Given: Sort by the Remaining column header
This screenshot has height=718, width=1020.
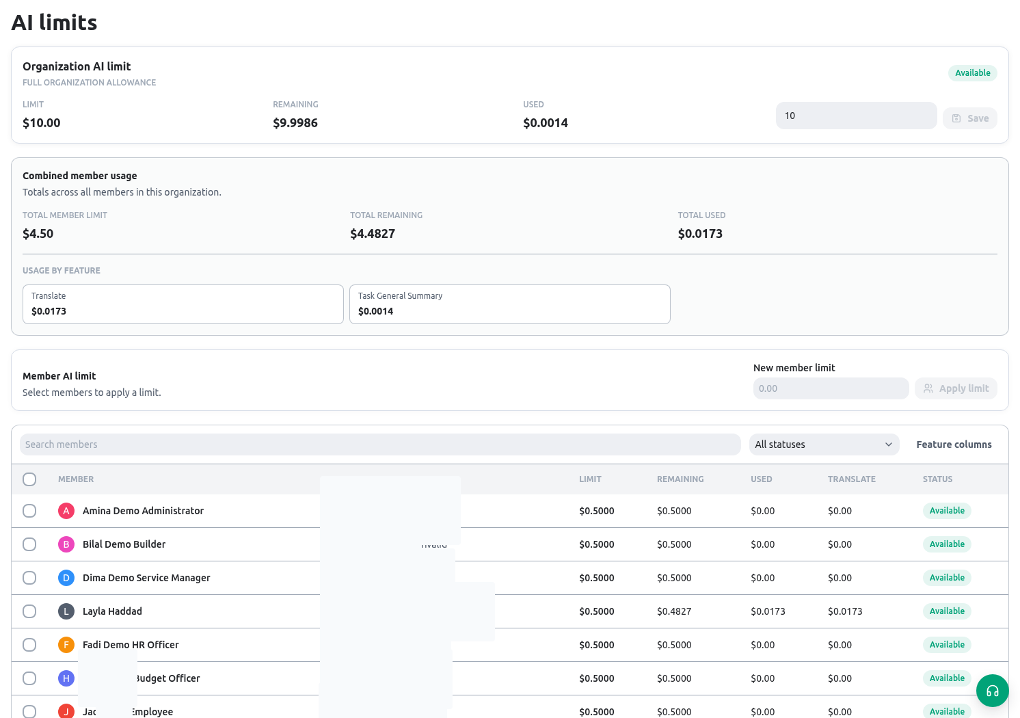Looking at the screenshot, I should click(680, 479).
